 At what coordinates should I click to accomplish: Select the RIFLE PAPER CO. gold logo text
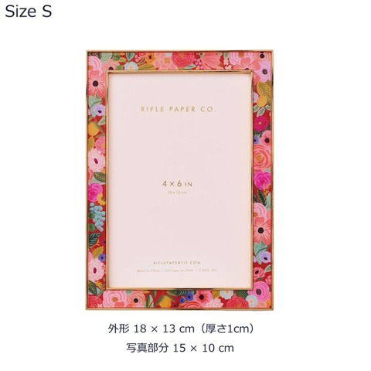point(178,109)
